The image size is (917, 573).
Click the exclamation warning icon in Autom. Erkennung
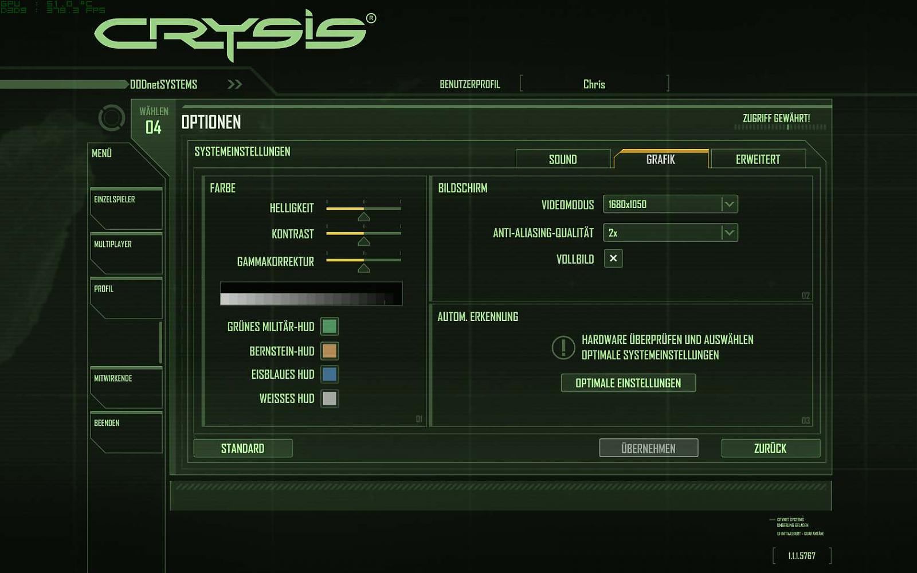tap(563, 347)
